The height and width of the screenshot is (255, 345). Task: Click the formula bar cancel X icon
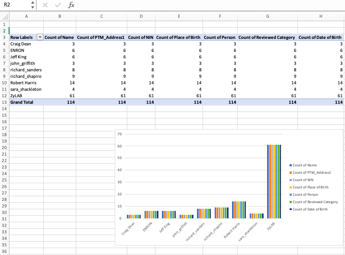tap(45, 5)
